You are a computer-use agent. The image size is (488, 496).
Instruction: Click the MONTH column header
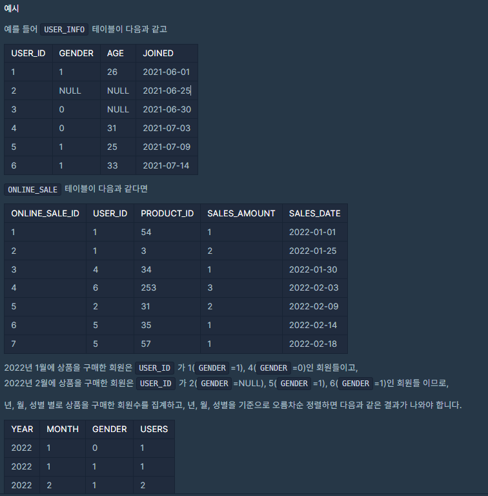click(63, 429)
